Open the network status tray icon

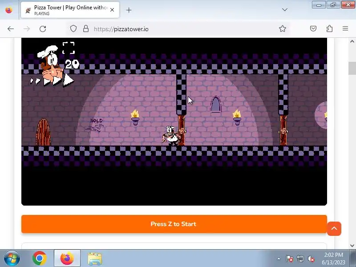[300, 259]
